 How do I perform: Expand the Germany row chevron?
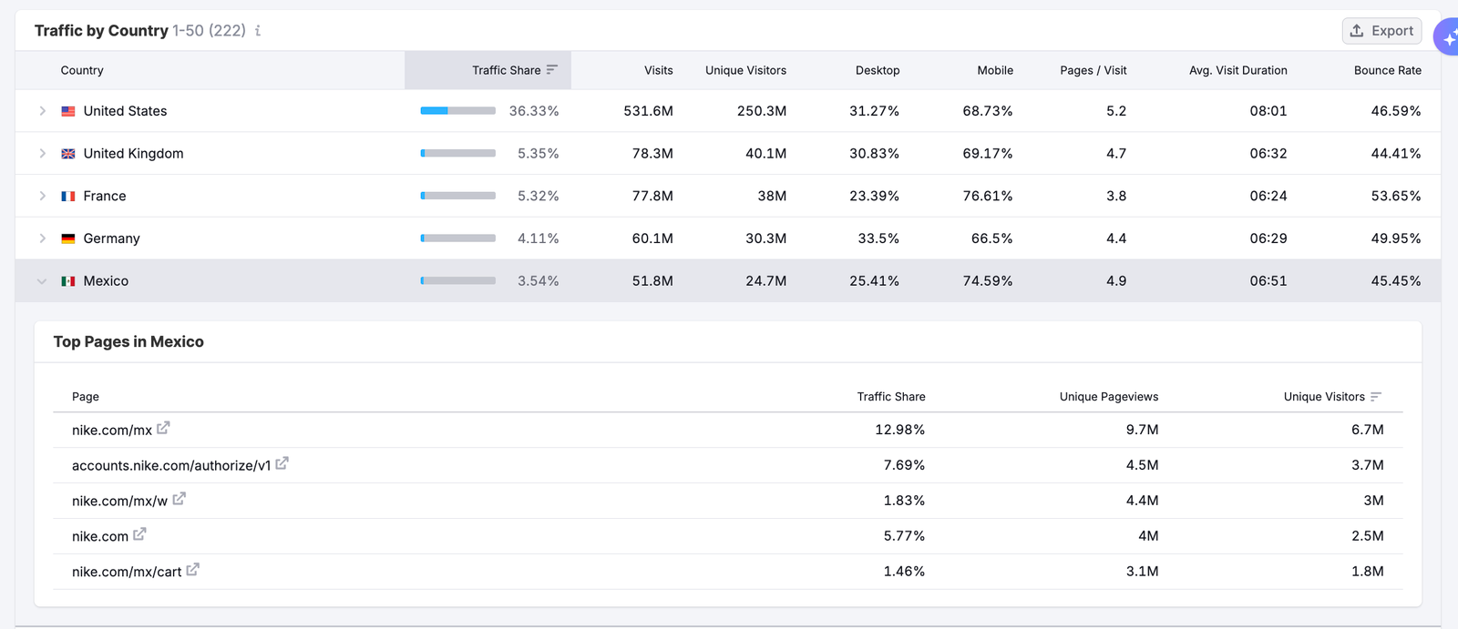(42, 238)
